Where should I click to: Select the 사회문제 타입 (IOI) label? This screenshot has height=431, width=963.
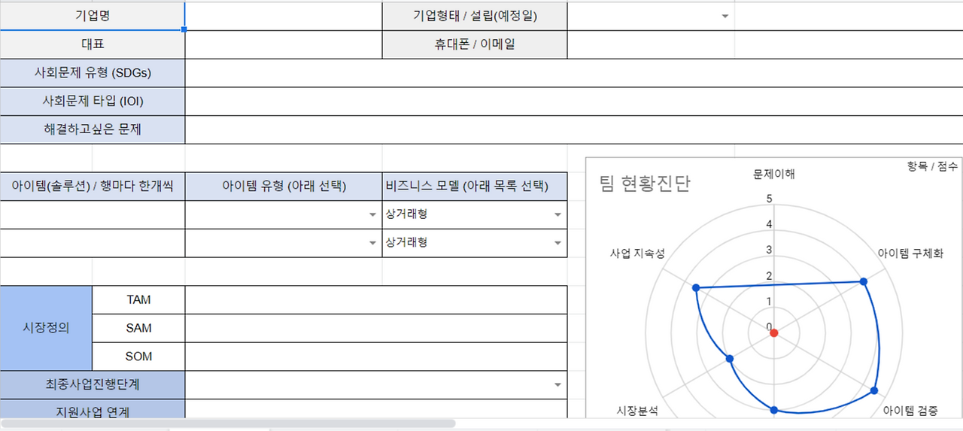(93, 102)
